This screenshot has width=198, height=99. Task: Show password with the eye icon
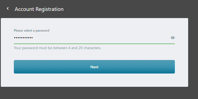[173, 38]
